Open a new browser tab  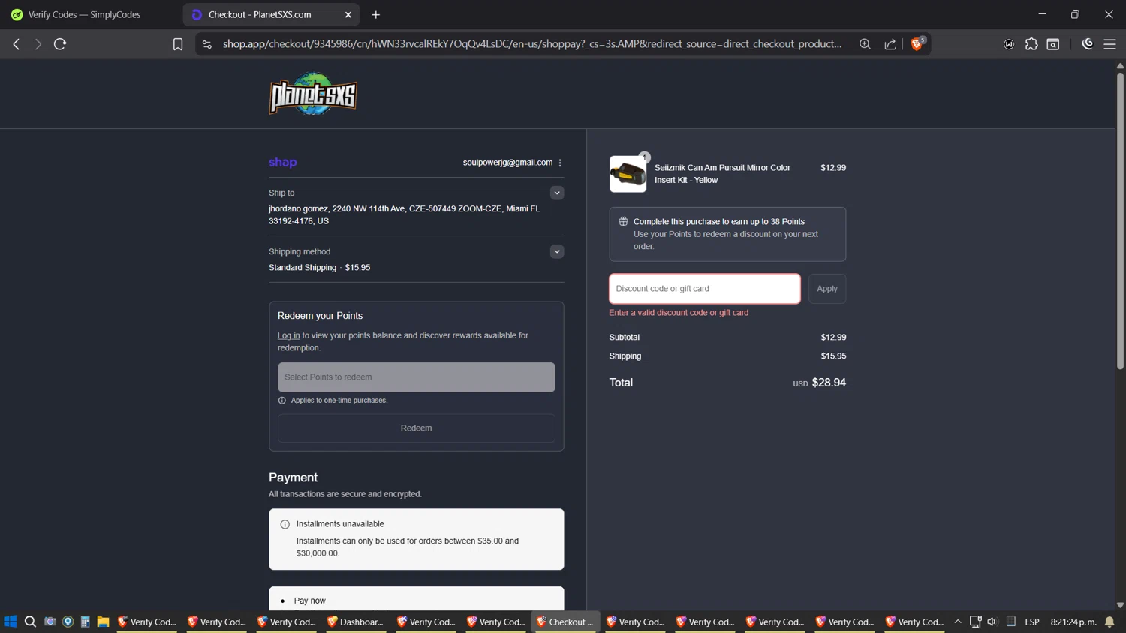click(x=376, y=14)
